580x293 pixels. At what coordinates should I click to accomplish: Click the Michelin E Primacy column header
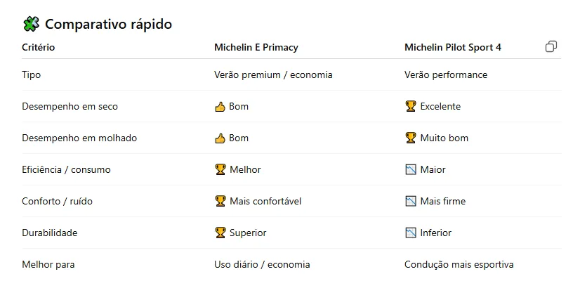pos(256,48)
